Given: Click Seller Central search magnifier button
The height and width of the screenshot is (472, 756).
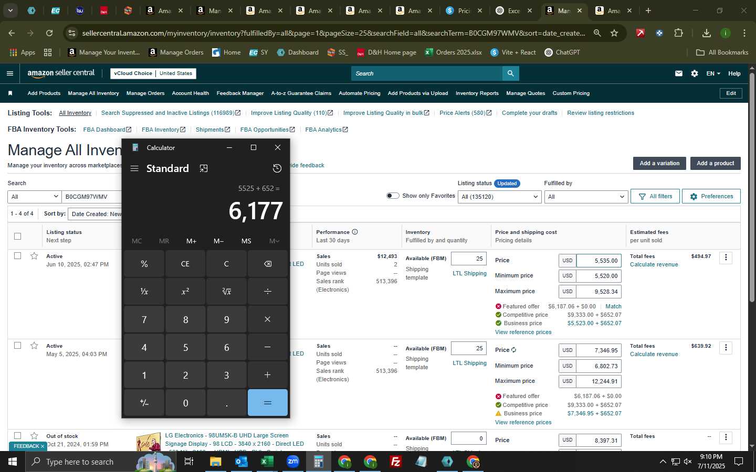Looking at the screenshot, I should 511,73.
